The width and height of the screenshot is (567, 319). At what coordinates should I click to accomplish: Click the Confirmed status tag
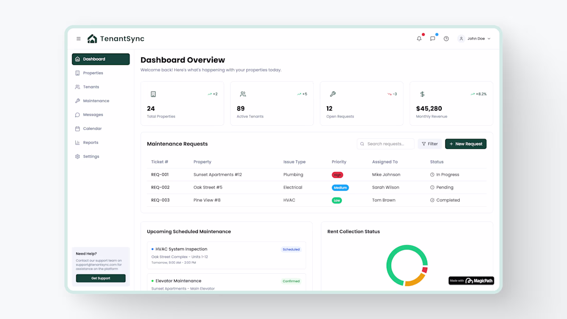(x=291, y=281)
